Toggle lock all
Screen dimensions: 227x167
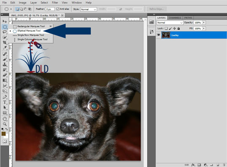click(178, 29)
